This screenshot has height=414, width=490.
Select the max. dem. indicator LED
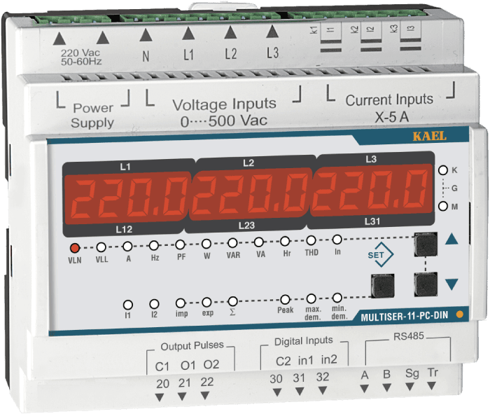pos(311,298)
